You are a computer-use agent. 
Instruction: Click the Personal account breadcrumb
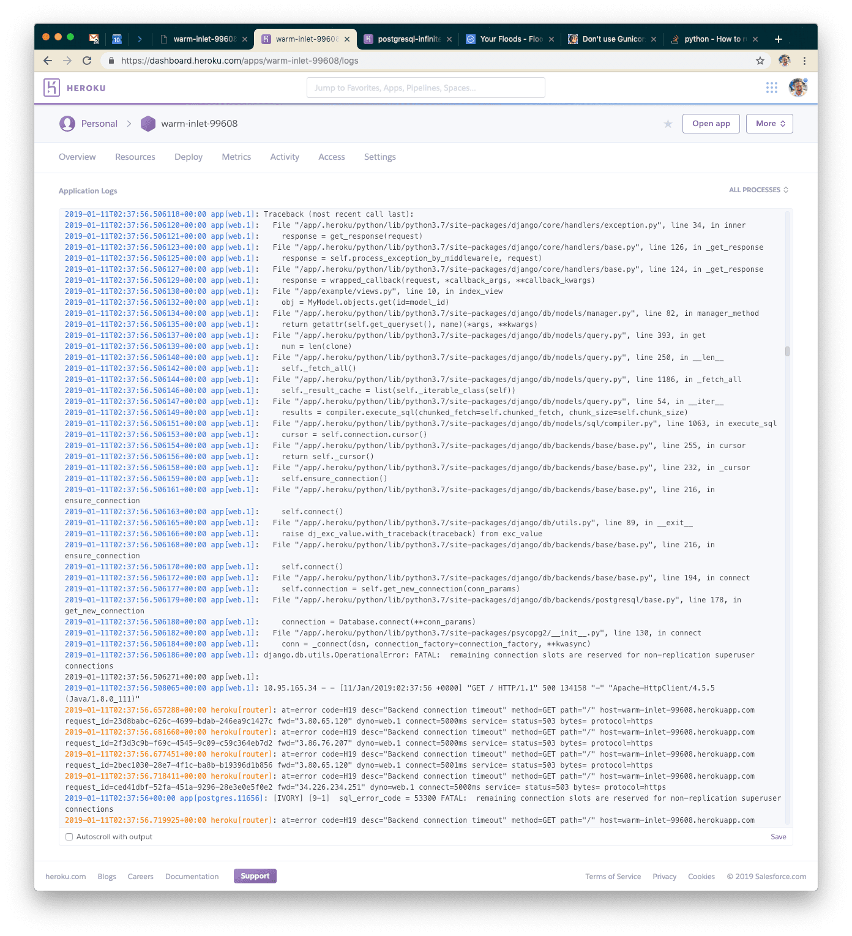tap(99, 124)
